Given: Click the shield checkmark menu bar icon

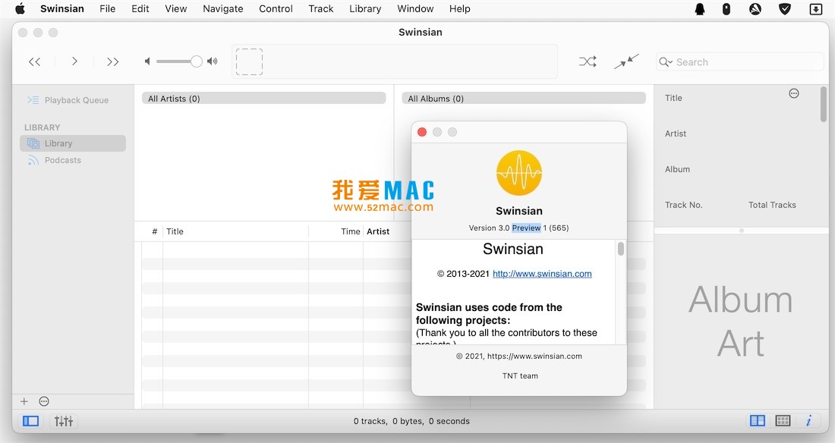Looking at the screenshot, I should (x=785, y=8).
